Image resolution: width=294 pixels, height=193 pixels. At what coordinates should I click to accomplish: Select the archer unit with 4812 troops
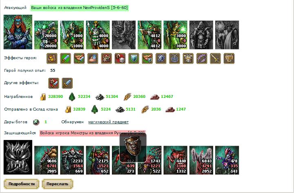[149, 35]
